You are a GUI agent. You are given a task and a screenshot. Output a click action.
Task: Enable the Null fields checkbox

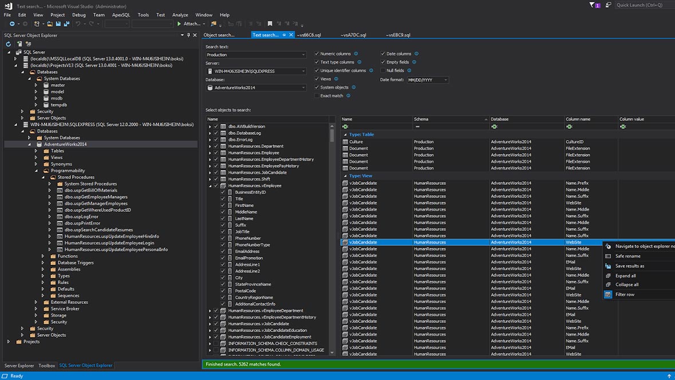click(382, 70)
